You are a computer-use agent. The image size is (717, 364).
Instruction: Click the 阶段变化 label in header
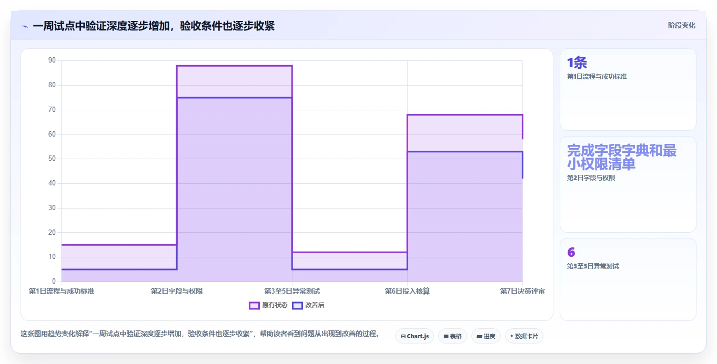tap(681, 25)
